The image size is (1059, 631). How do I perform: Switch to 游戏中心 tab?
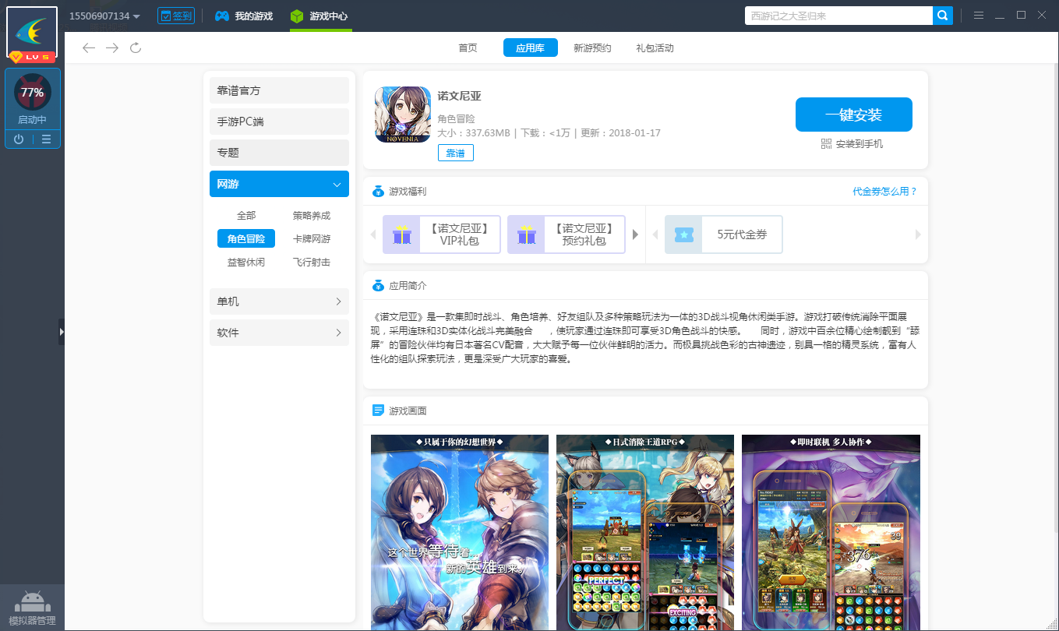(320, 16)
